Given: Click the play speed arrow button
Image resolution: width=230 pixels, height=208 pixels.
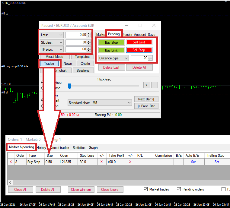Looking at the screenshot, I should pos(146,85).
